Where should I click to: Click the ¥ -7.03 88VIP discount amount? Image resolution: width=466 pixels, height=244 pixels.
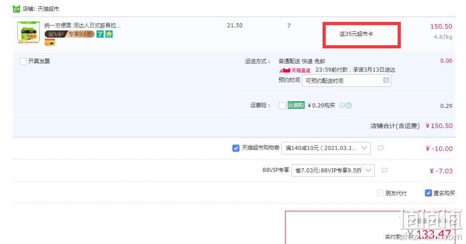click(441, 171)
